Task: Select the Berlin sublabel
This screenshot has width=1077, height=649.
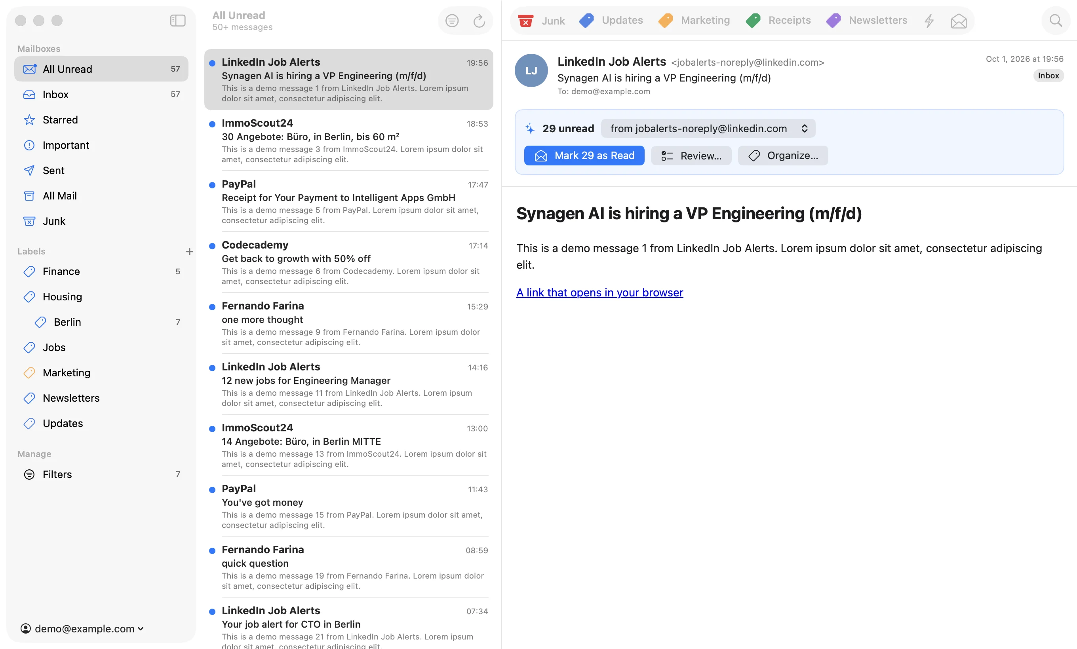Action: [101, 322]
